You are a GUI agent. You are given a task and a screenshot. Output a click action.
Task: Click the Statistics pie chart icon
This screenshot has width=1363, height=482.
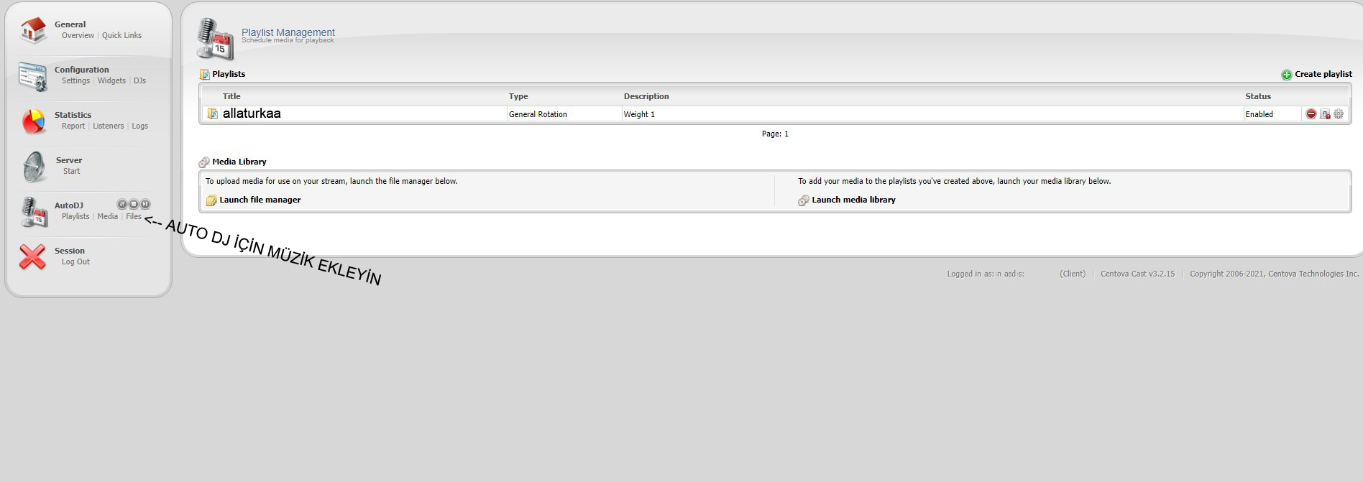coord(33,121)
